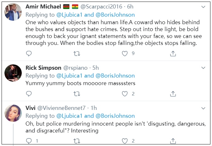Reply to Vivi's tweet
This screenshot has height=146, width=212.
pos(29,141)
